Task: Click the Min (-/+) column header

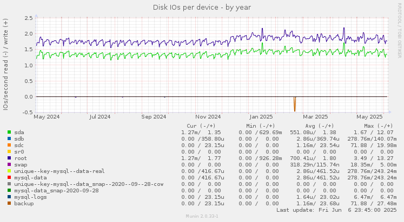Action: [261, 126]
